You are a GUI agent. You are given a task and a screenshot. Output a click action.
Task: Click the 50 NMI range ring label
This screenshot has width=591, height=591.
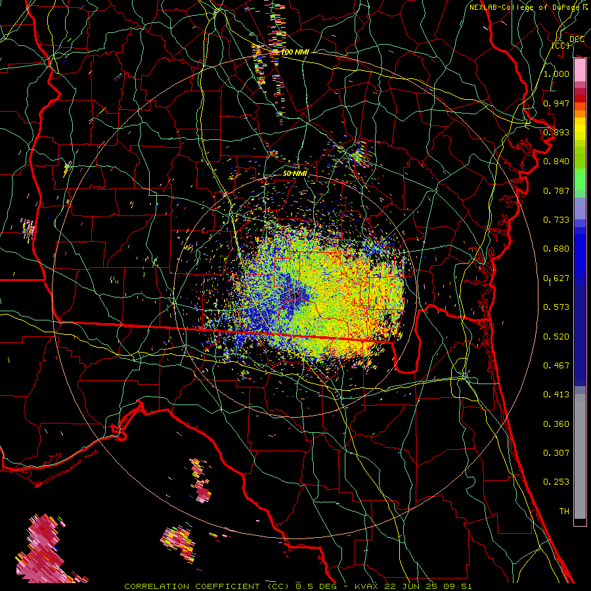tap(295, 173)
